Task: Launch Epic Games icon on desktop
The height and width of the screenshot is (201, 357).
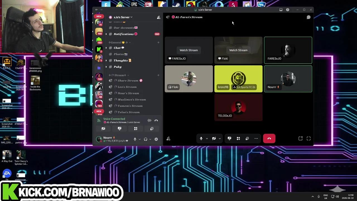Action: click(x=134, y=4)
